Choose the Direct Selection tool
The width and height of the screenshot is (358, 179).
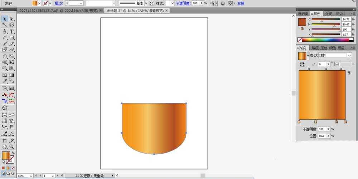coord(12,19)
